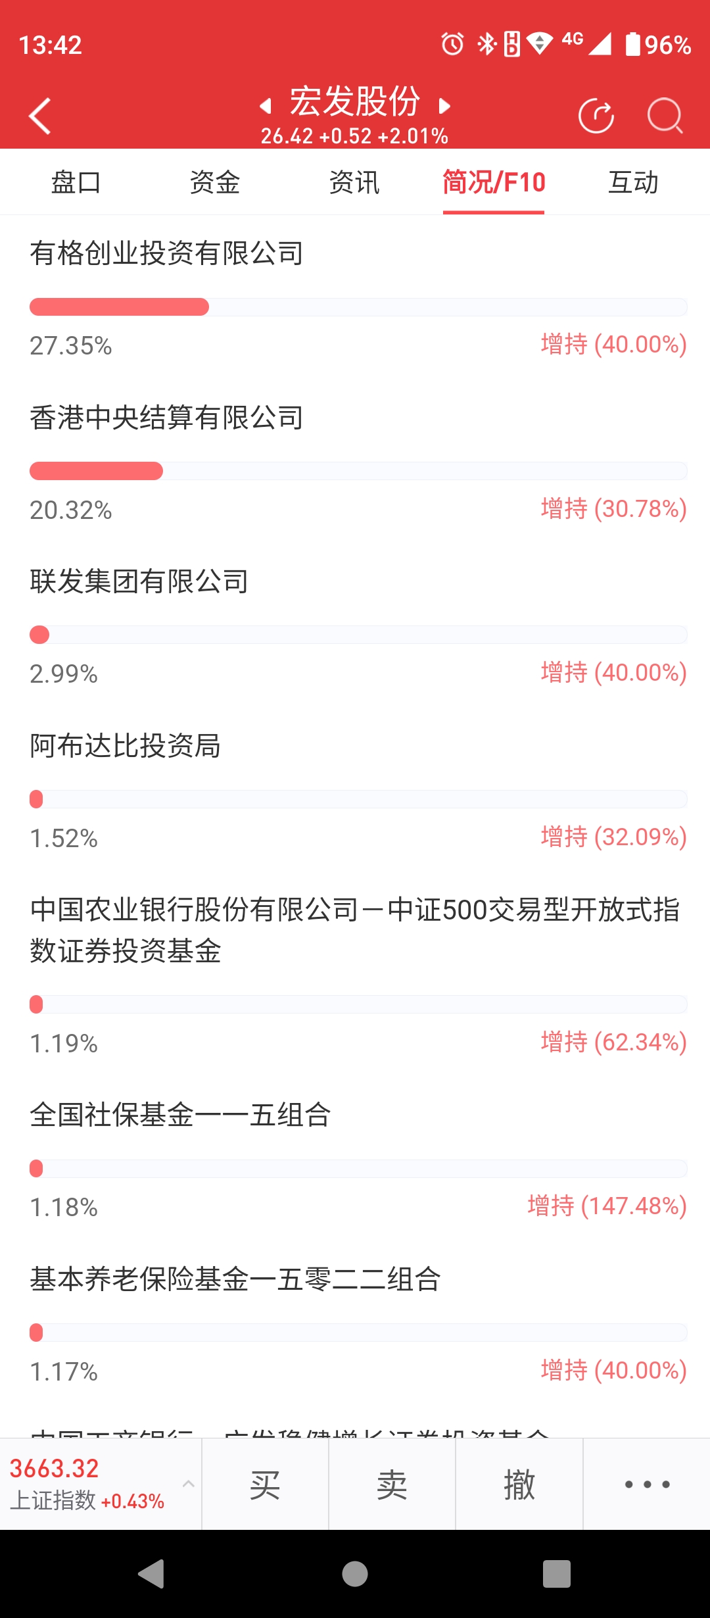The width and height of the screenshot is (710, 1618).
Task: Open the three-dot more menu
Action: 647,1484
